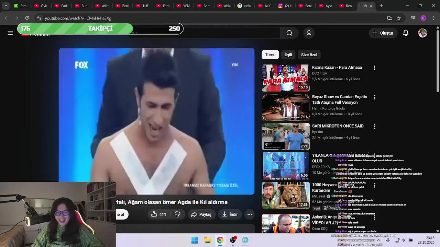
Task: Open the DCC FILM channel name
Action: 320,73
